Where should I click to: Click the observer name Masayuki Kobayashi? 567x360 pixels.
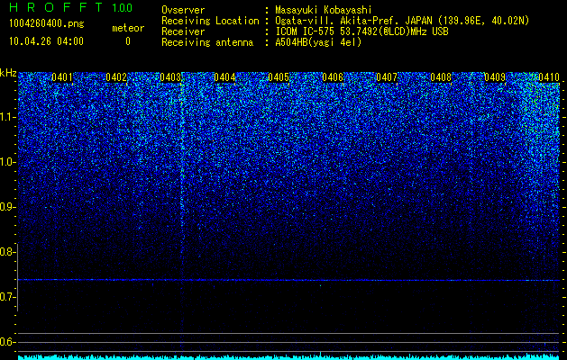[x=324, y=10]
